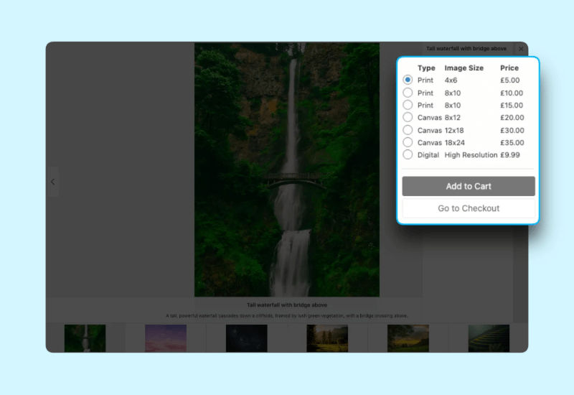
Task: Pick the Digital High Resolution option
Action: [408, 154]
